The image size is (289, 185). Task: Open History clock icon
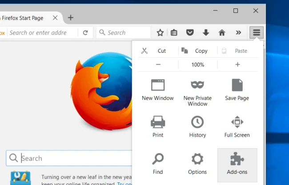[x=197, y=122]
